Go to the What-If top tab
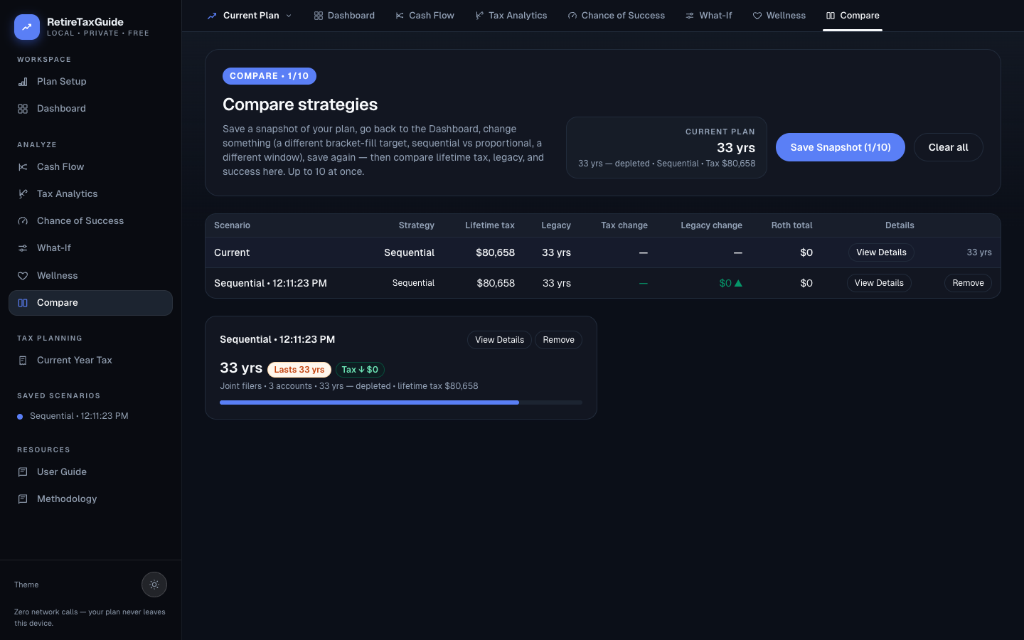1024x640 pixels. tap(708, 16)
